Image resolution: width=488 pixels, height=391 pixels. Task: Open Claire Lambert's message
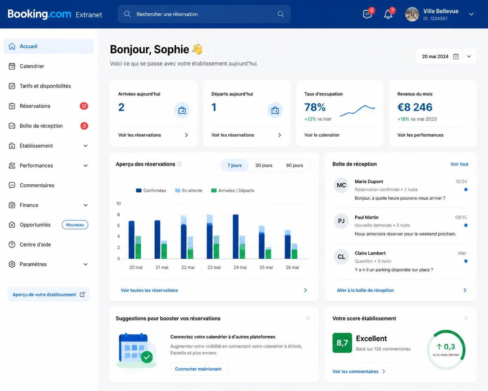400,261
